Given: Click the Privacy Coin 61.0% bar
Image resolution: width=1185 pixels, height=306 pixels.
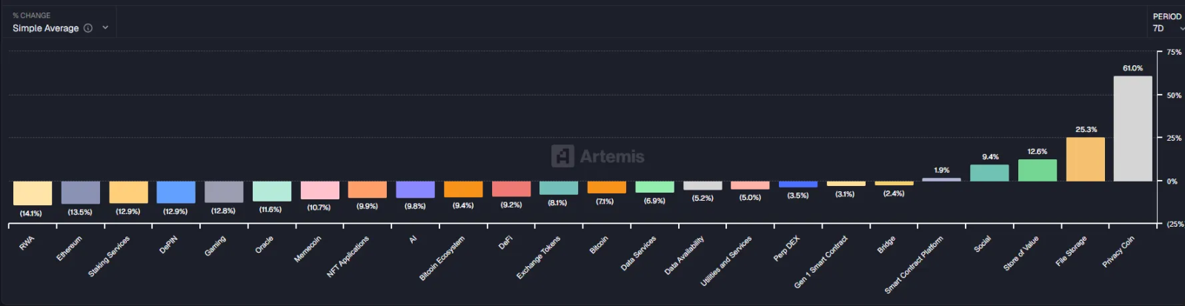Looking at the screenshot, I should (1132, 129).
